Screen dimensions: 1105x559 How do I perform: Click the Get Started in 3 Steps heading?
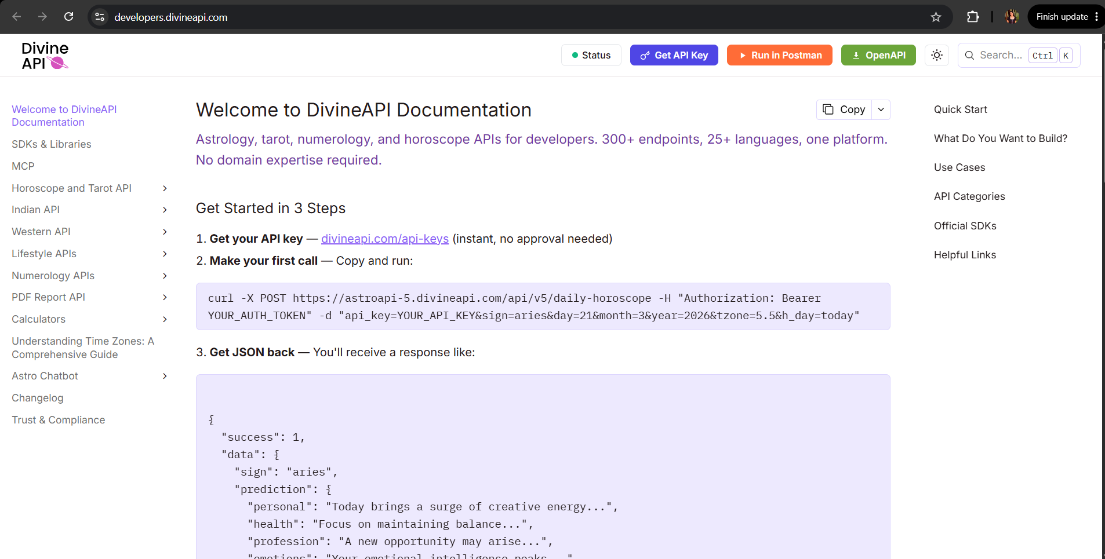click(271, 209)
